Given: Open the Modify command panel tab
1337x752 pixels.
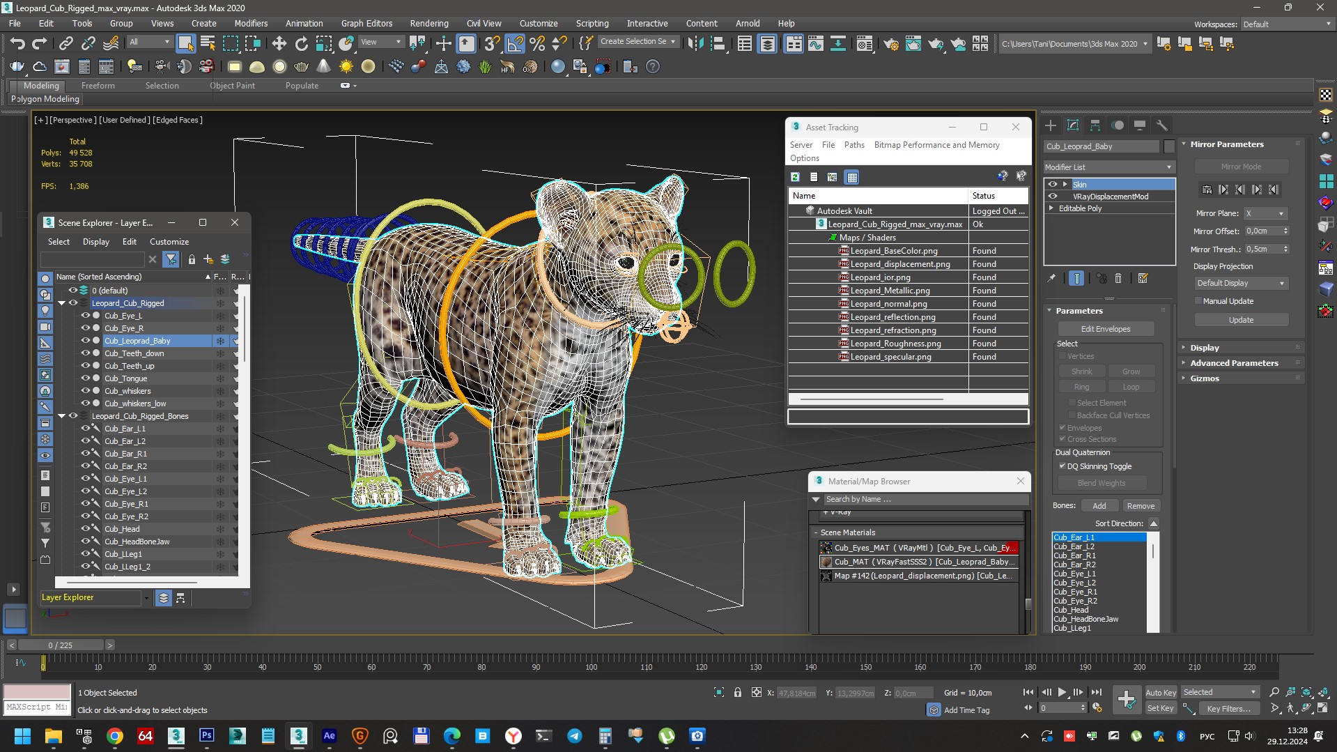Looking at the screenshot, I should point(1073,125).
